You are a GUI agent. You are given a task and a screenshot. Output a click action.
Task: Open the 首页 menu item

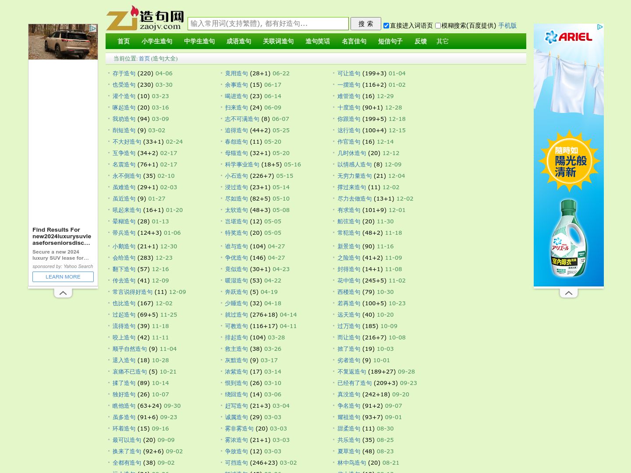pos(124,41)
